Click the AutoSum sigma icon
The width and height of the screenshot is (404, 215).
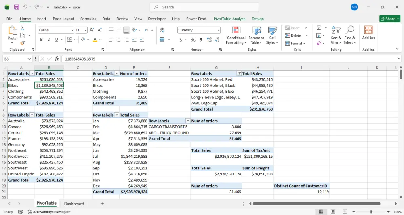click(x=319, y=28)
